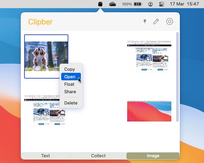Check the battery status icon
This screenshot has width=204, height=163.
tap(138, 4)
